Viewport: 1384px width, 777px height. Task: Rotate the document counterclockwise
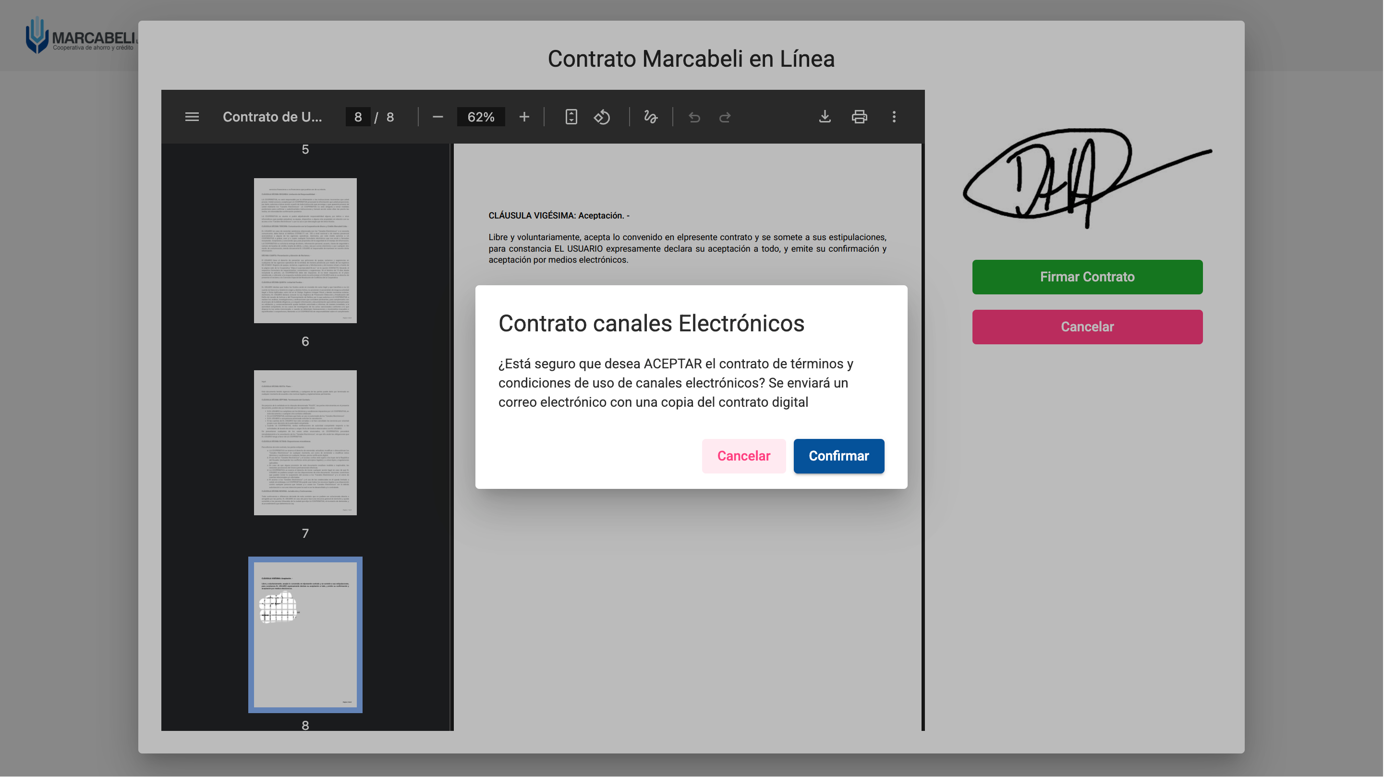(602, 117)
